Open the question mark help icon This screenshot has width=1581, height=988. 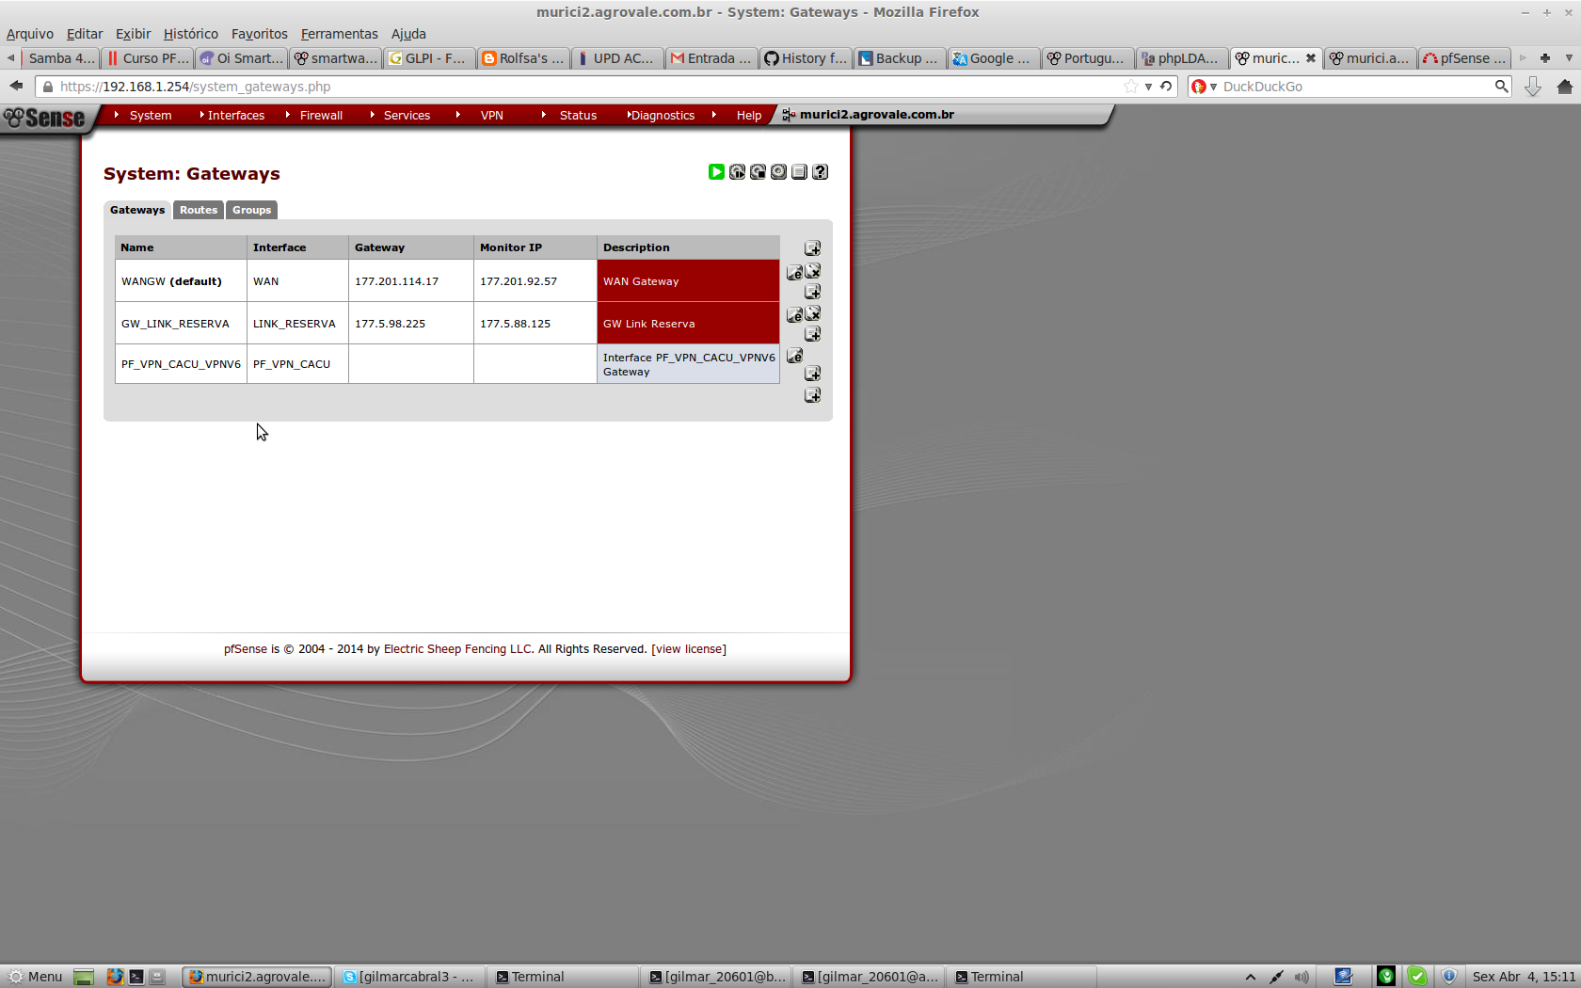pos(820,171)
